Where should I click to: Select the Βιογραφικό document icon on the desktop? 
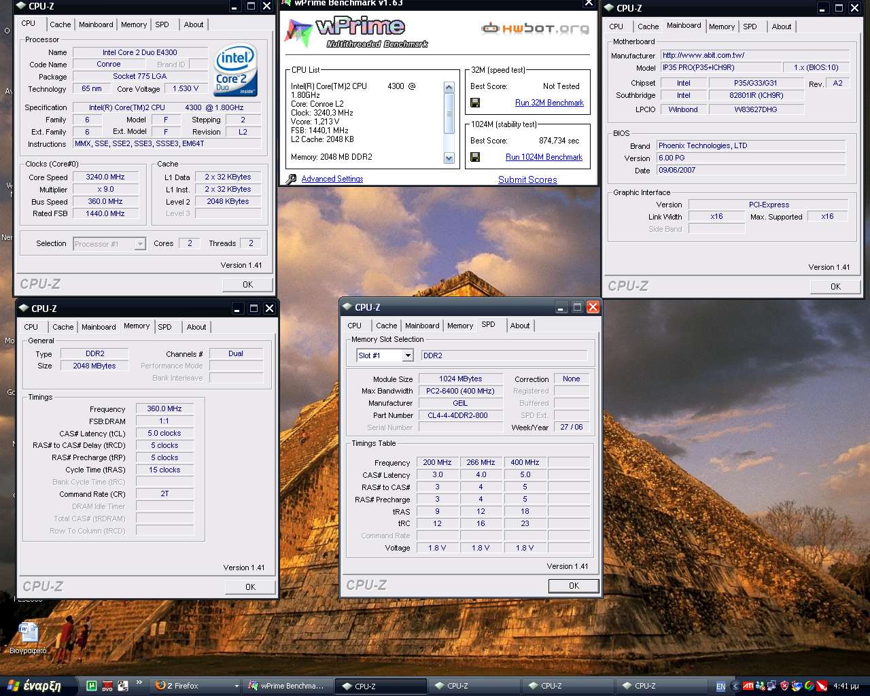[x=28, y=638]
